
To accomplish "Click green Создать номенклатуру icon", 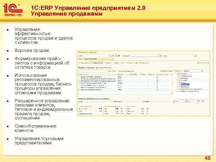I will 97,68.
